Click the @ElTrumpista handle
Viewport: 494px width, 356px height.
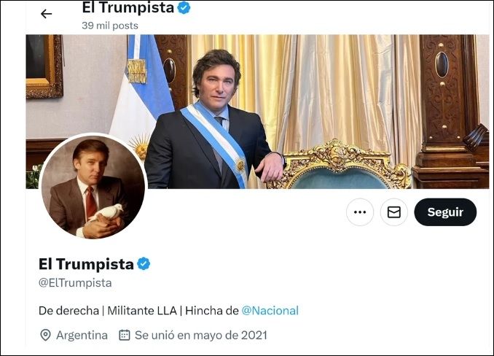[75, 283]
